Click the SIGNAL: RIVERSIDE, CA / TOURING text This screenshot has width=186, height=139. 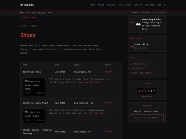coord(149,13)
